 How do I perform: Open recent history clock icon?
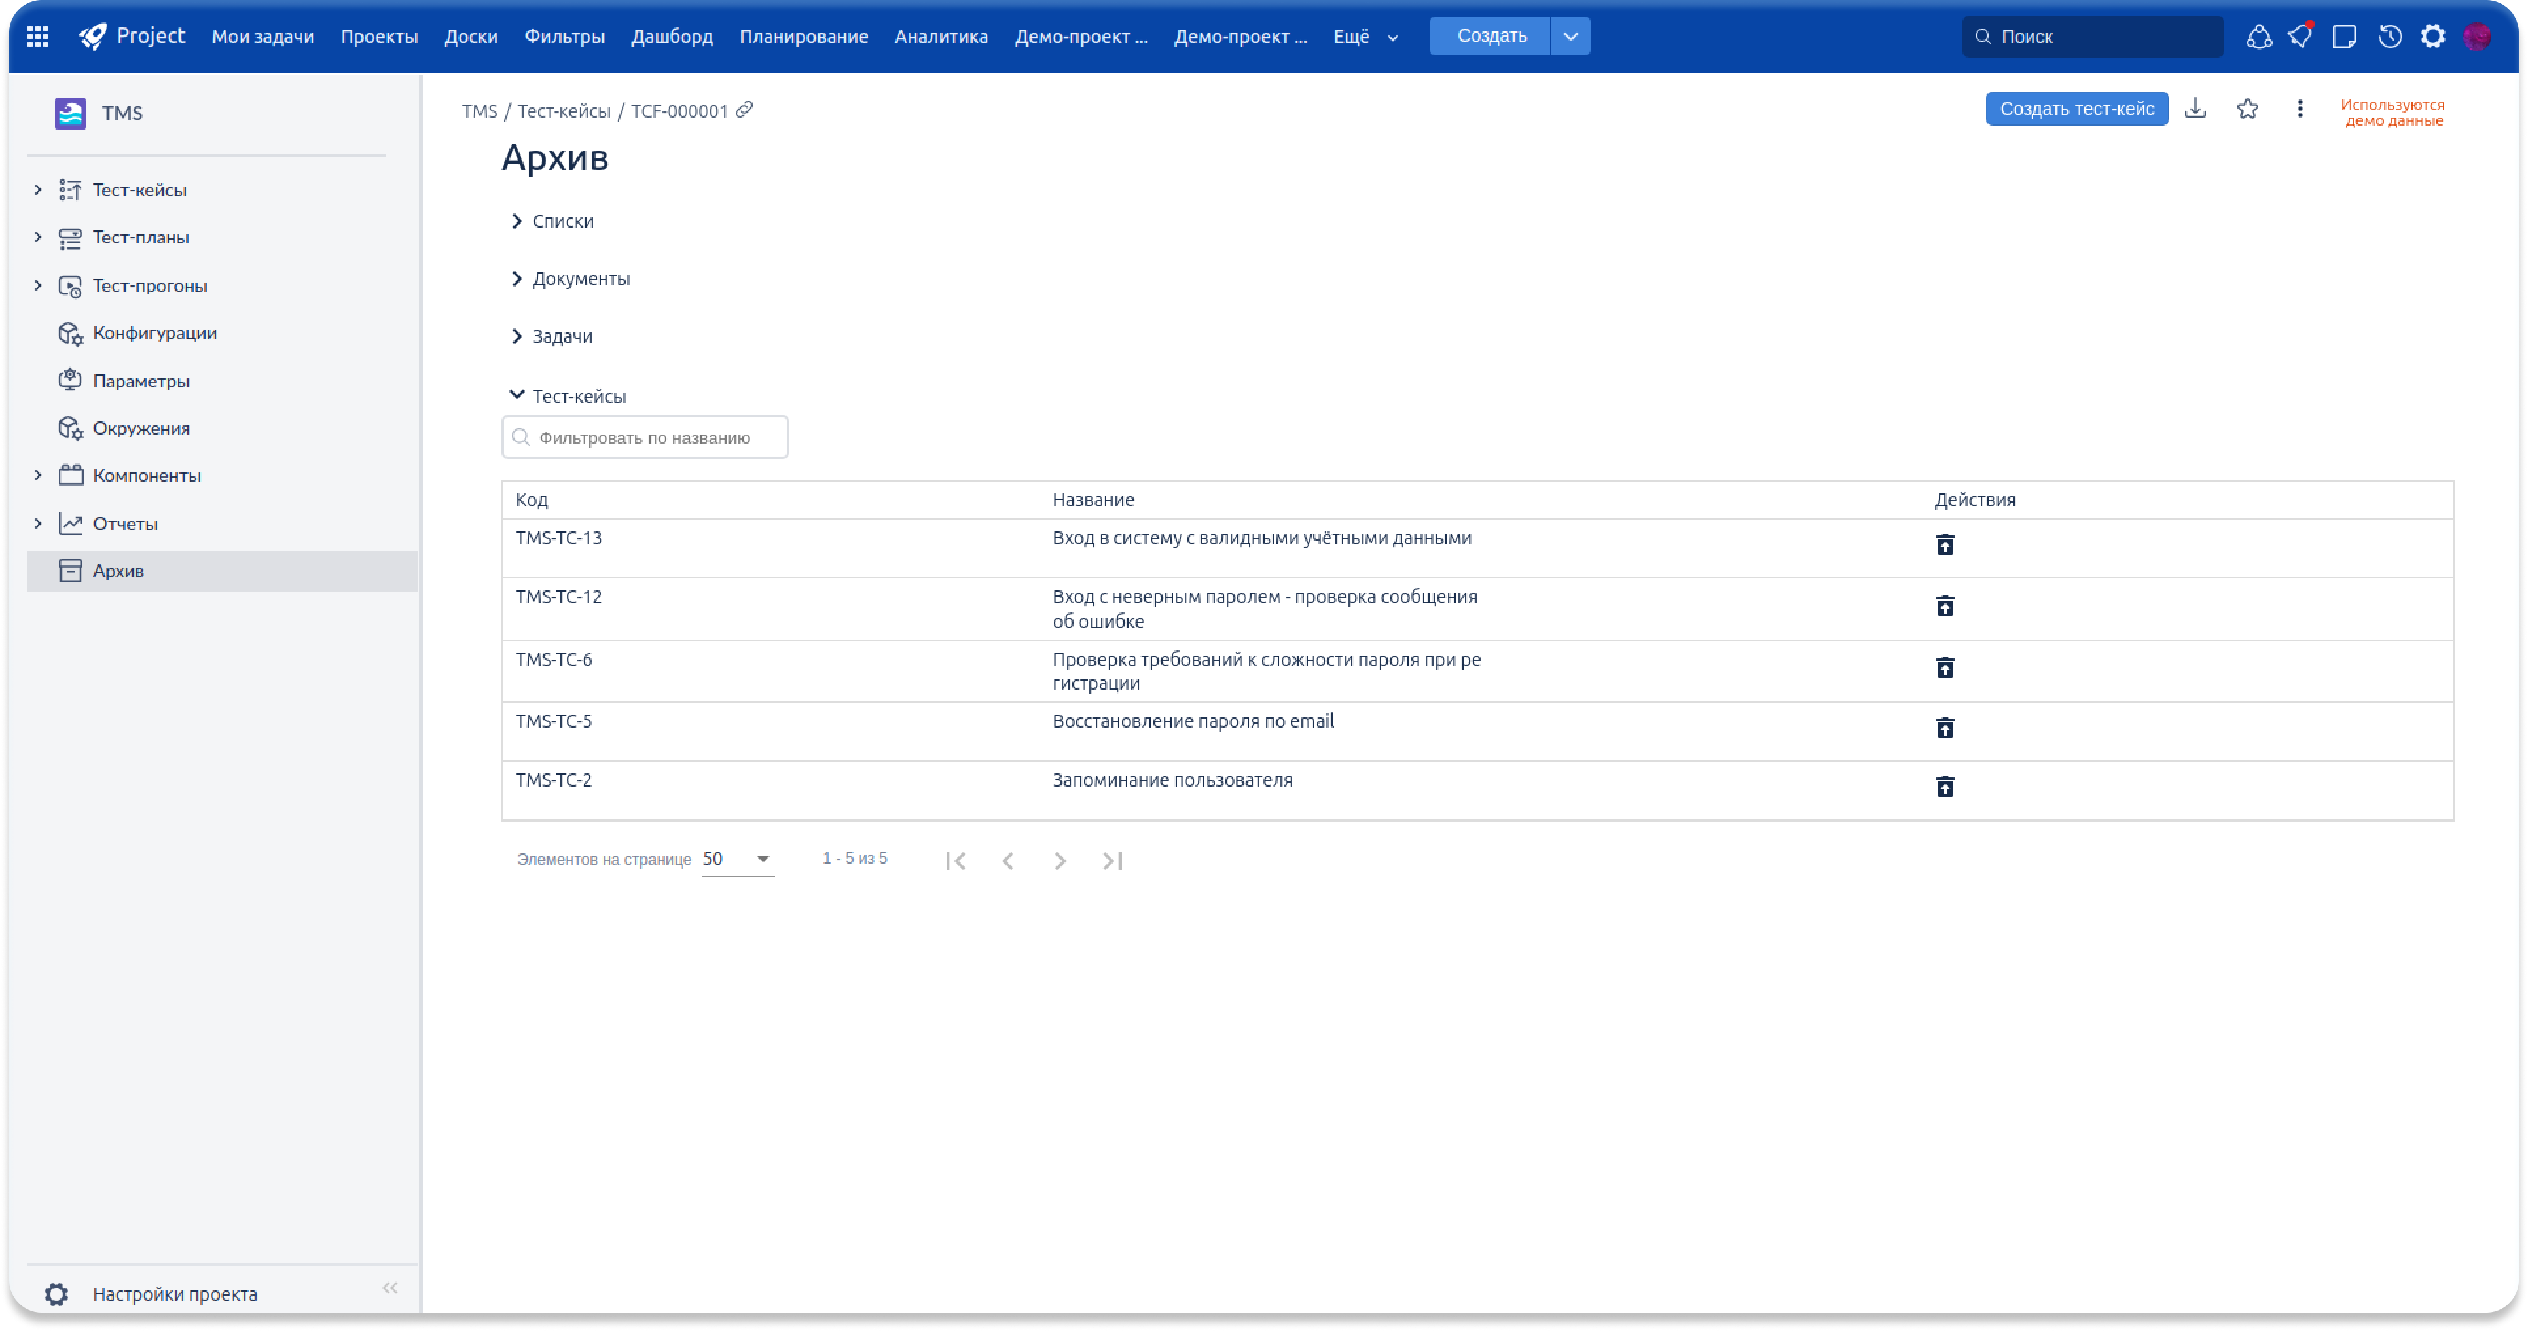pos(2390,36)
